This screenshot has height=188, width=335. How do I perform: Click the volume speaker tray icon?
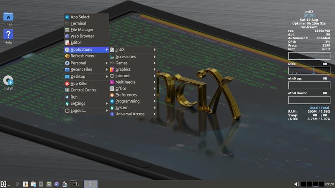click(297, 184)
